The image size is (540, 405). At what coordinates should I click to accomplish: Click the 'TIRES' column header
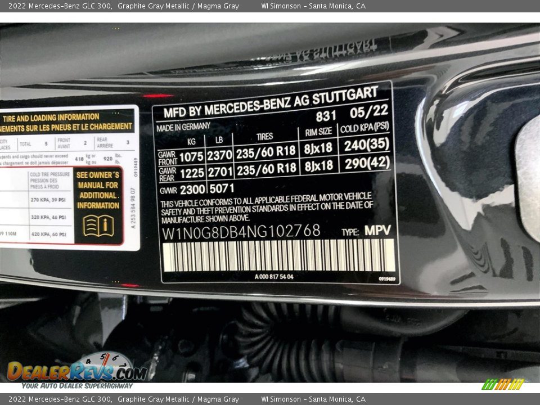click(264, 137)
